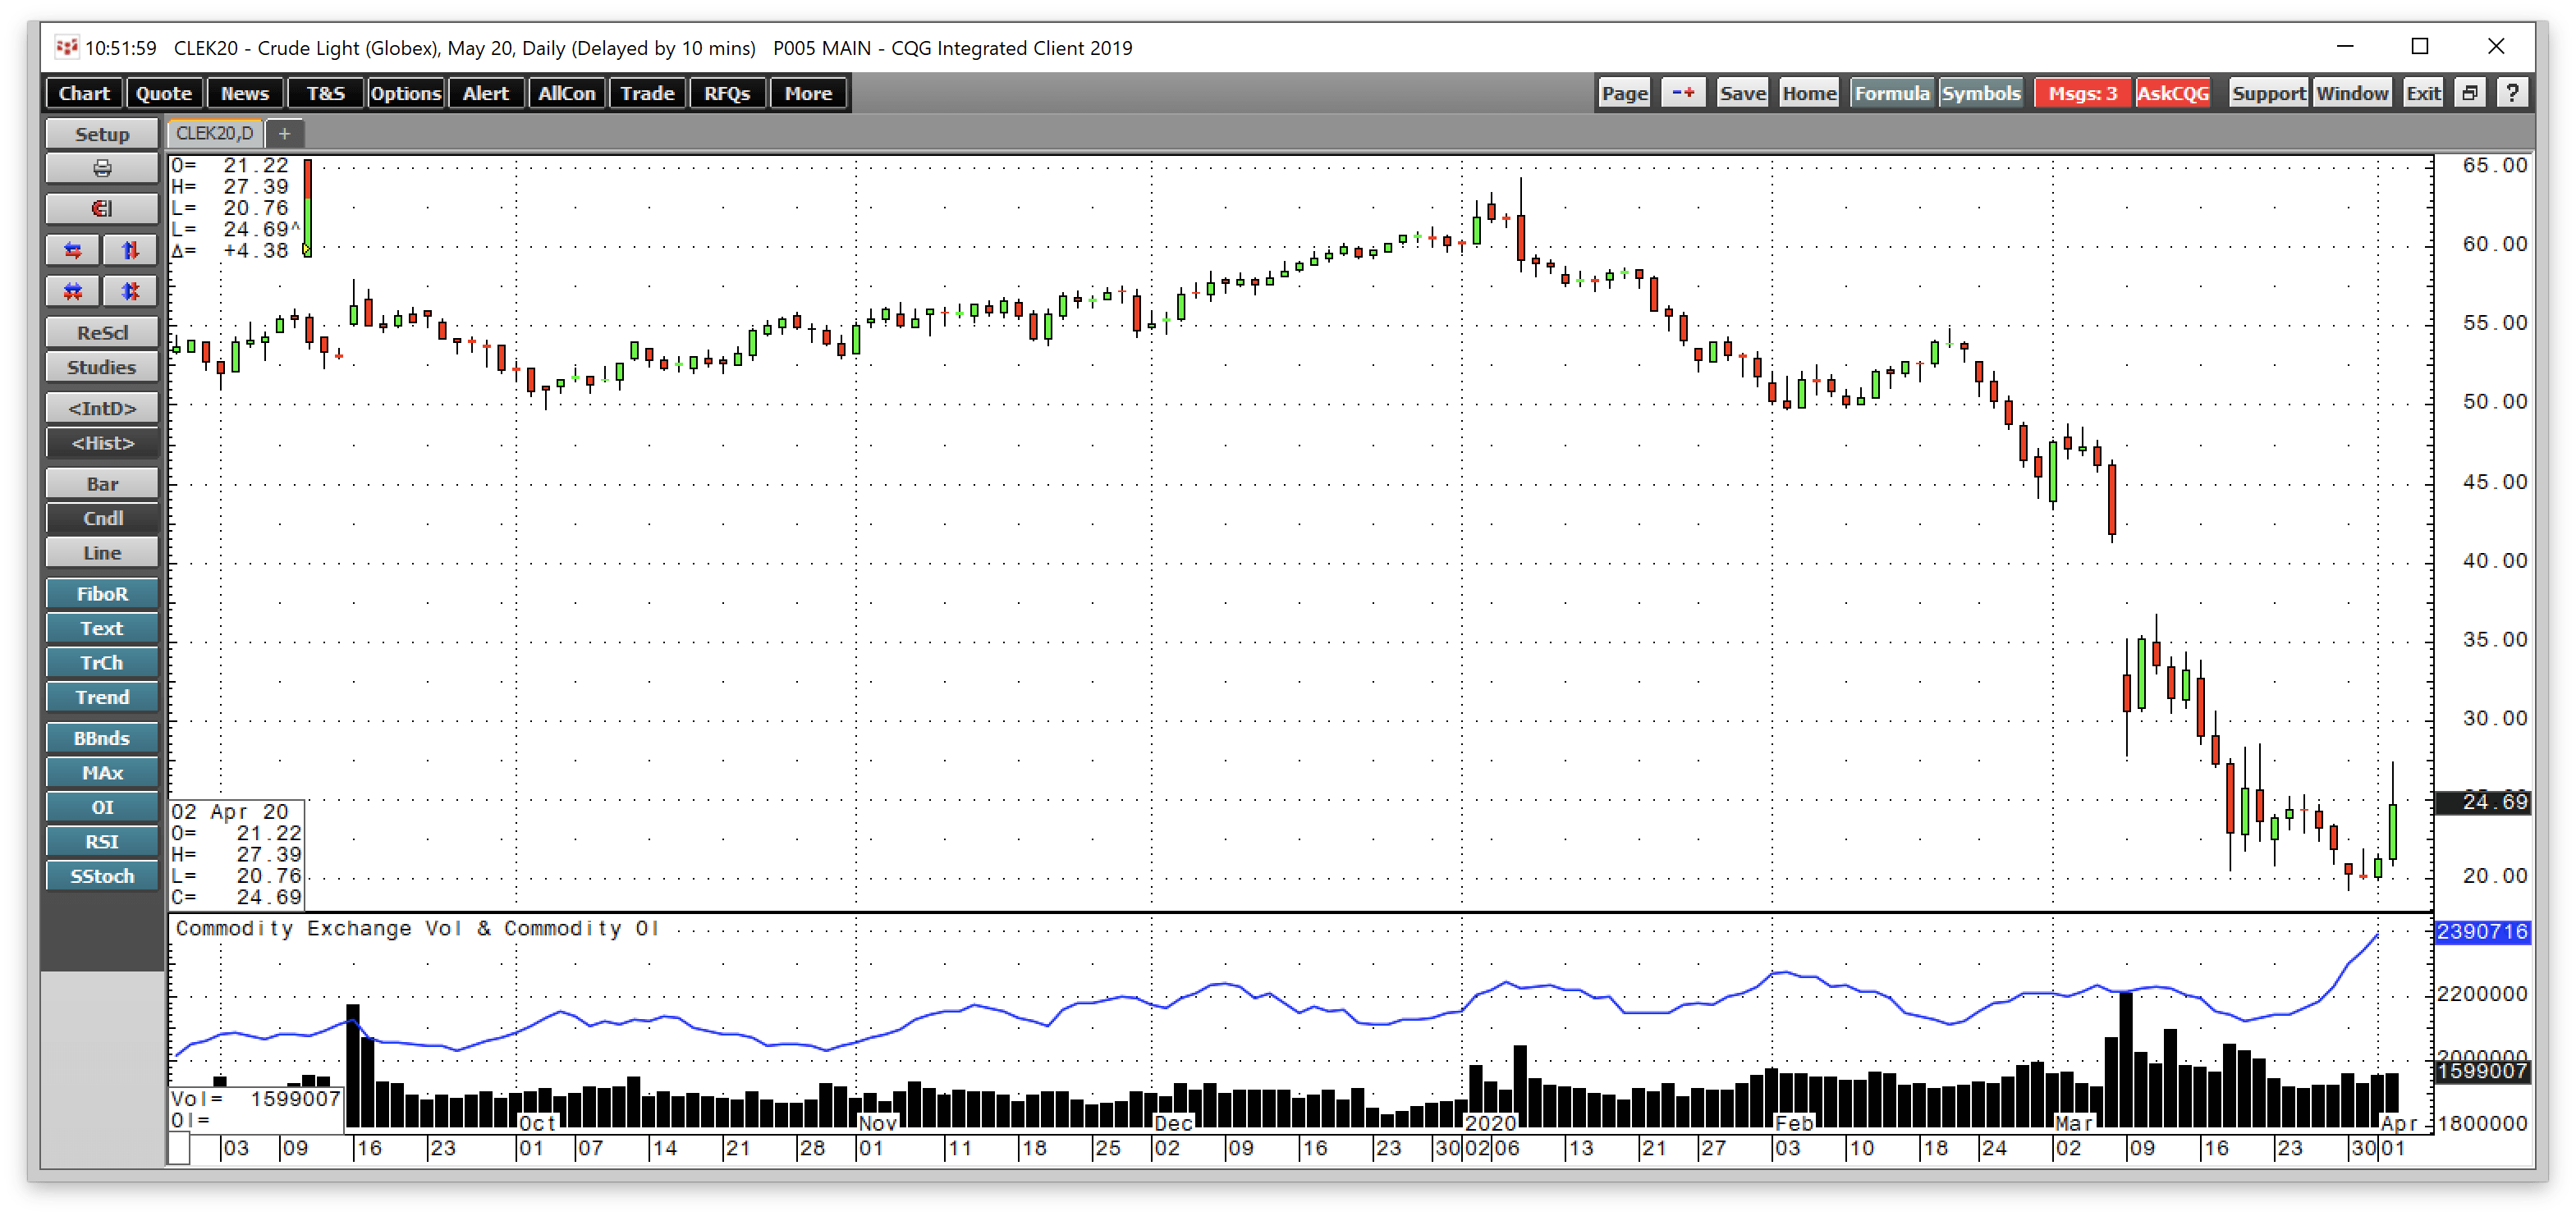Toggle Bar chart display mode

101,482
